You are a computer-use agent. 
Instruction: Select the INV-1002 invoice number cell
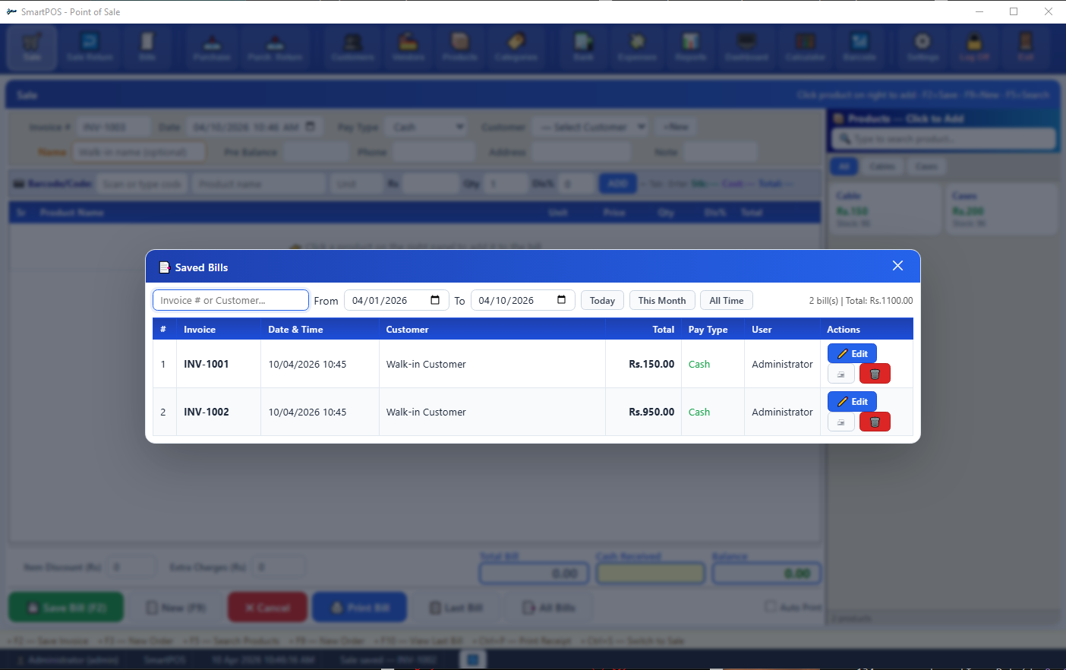pyautogui.click(x=207, y=412)
